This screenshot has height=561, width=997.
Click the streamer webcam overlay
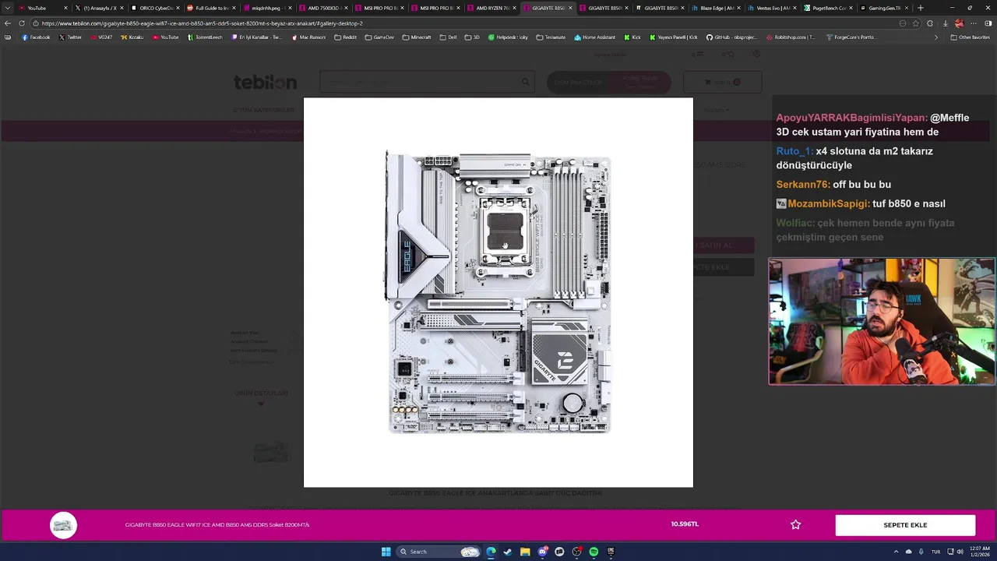[x=882, y=322]
